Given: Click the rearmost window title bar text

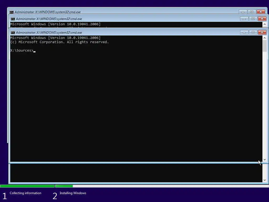Looking at the screenshot, I should (x=48, y=12).
